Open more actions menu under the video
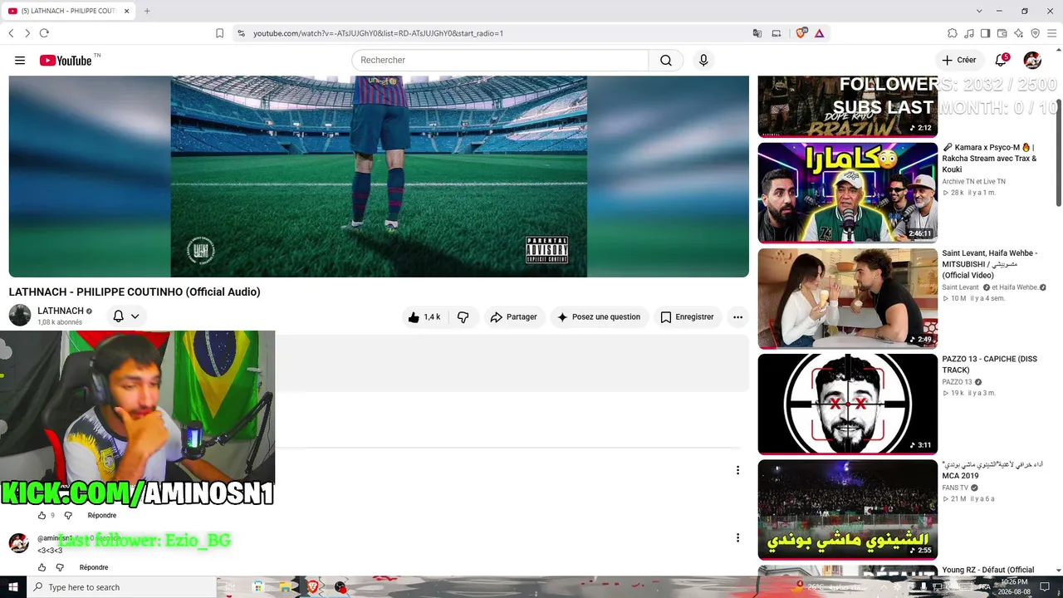The height and width of the screenshot is (598, 1063). (737, 317)
